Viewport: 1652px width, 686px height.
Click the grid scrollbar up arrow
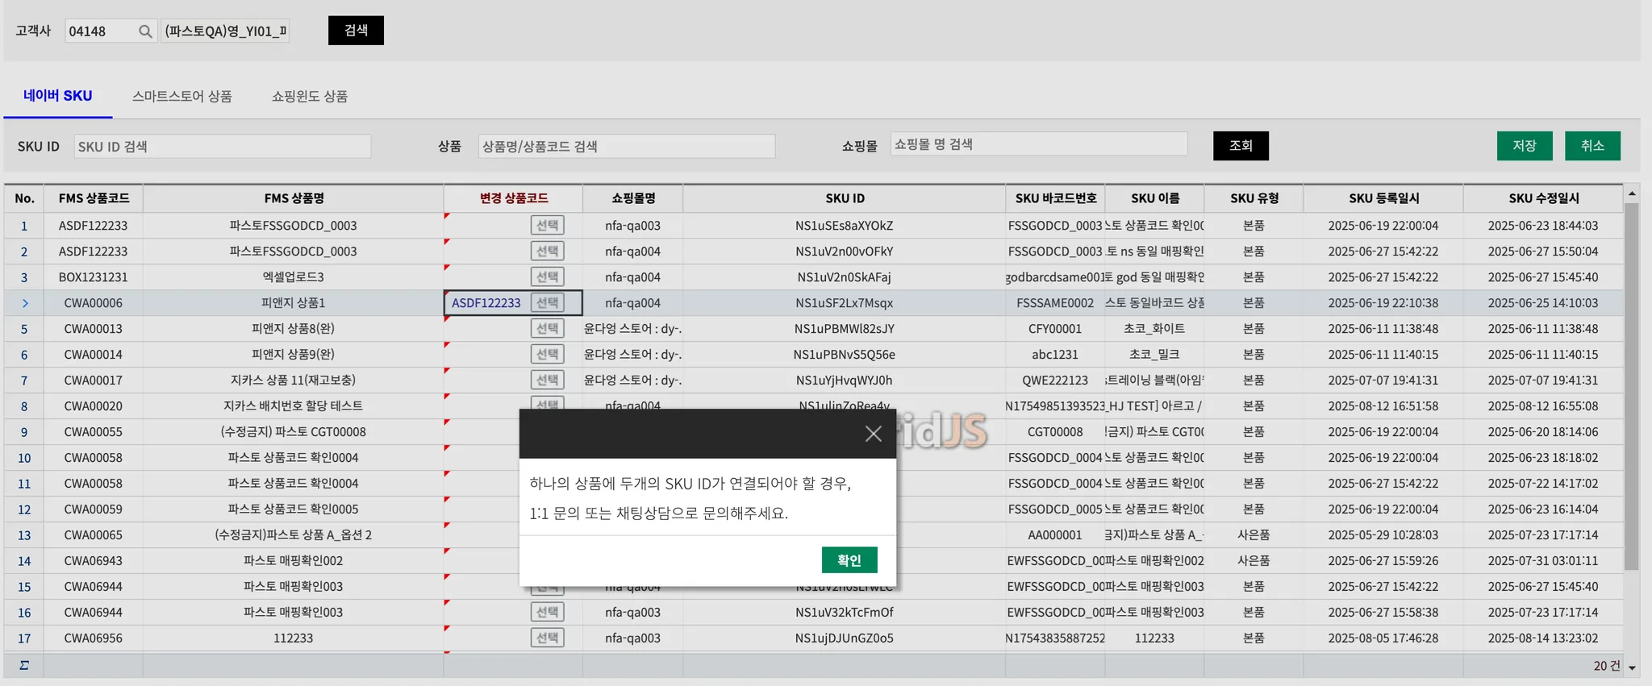point(1632,193)
